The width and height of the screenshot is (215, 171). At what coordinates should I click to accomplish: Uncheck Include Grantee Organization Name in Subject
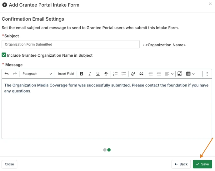tap(4, 55)
